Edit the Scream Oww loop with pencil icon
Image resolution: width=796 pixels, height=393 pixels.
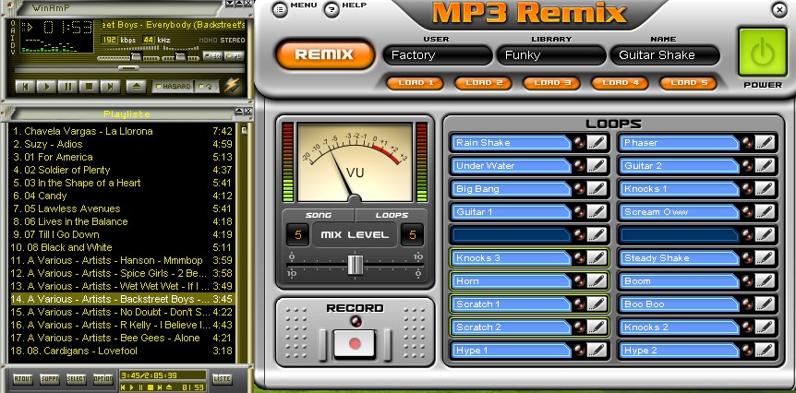pos(765,212)
